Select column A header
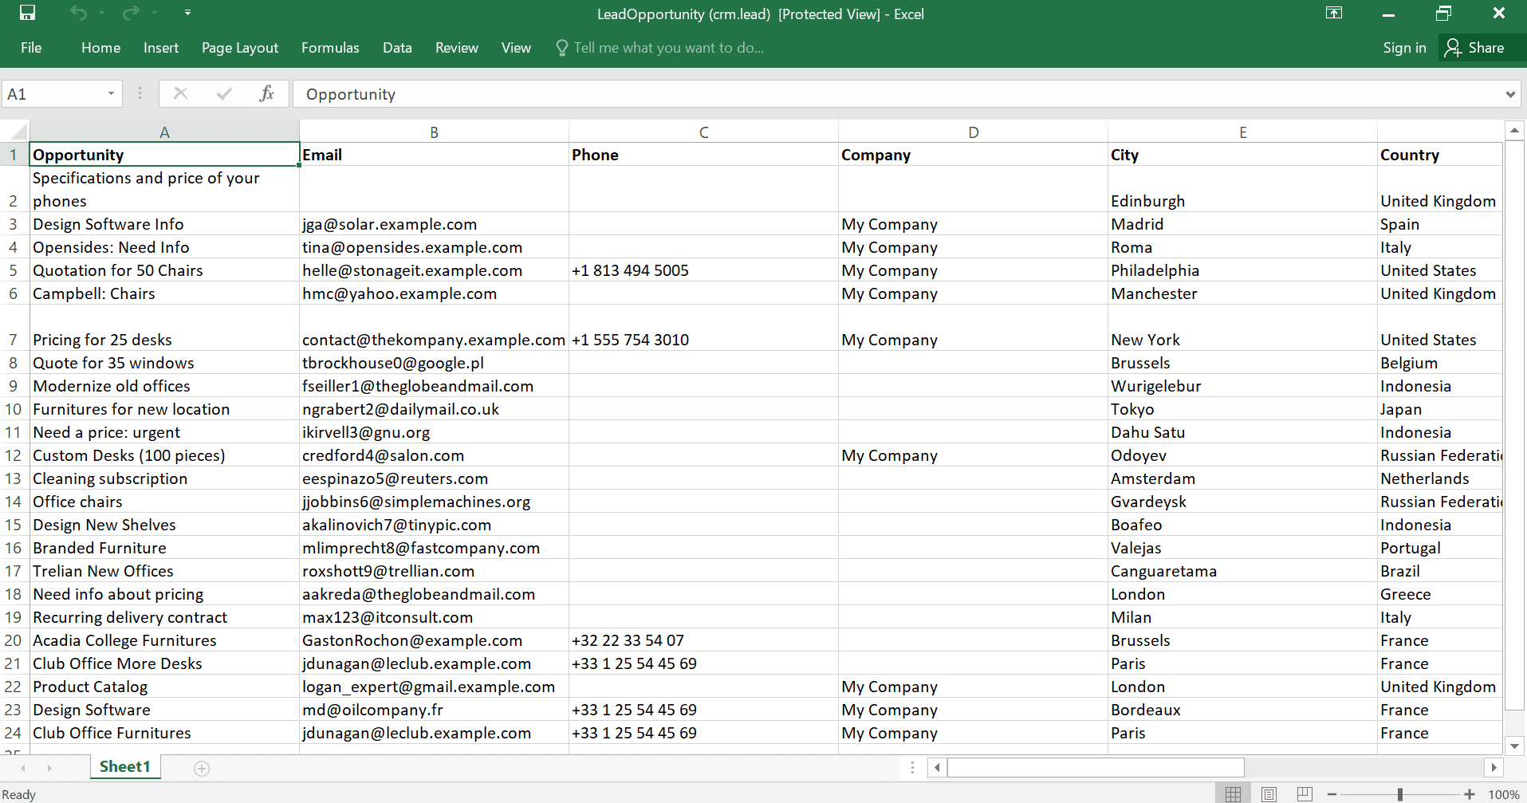 tap(164, 132)
